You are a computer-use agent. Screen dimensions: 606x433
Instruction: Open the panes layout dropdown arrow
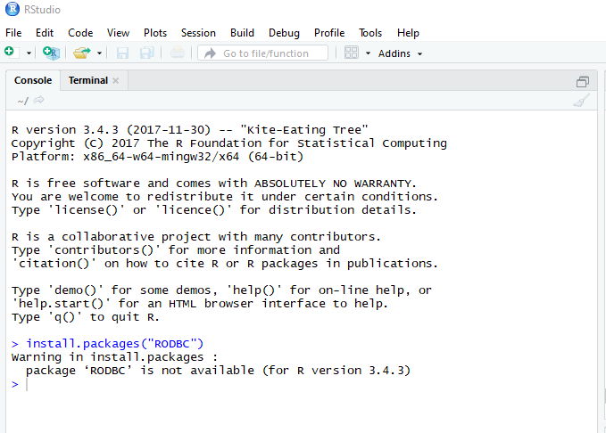pos(368,53)
